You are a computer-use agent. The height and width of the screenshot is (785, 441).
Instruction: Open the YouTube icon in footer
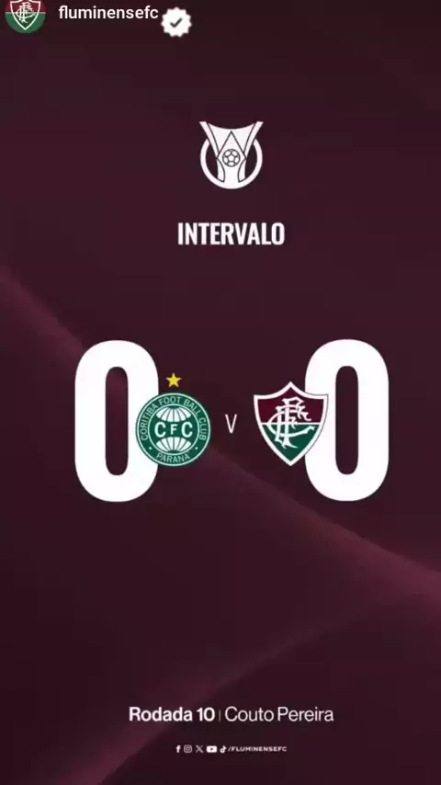pyautogui.click(x=211, y=749)
